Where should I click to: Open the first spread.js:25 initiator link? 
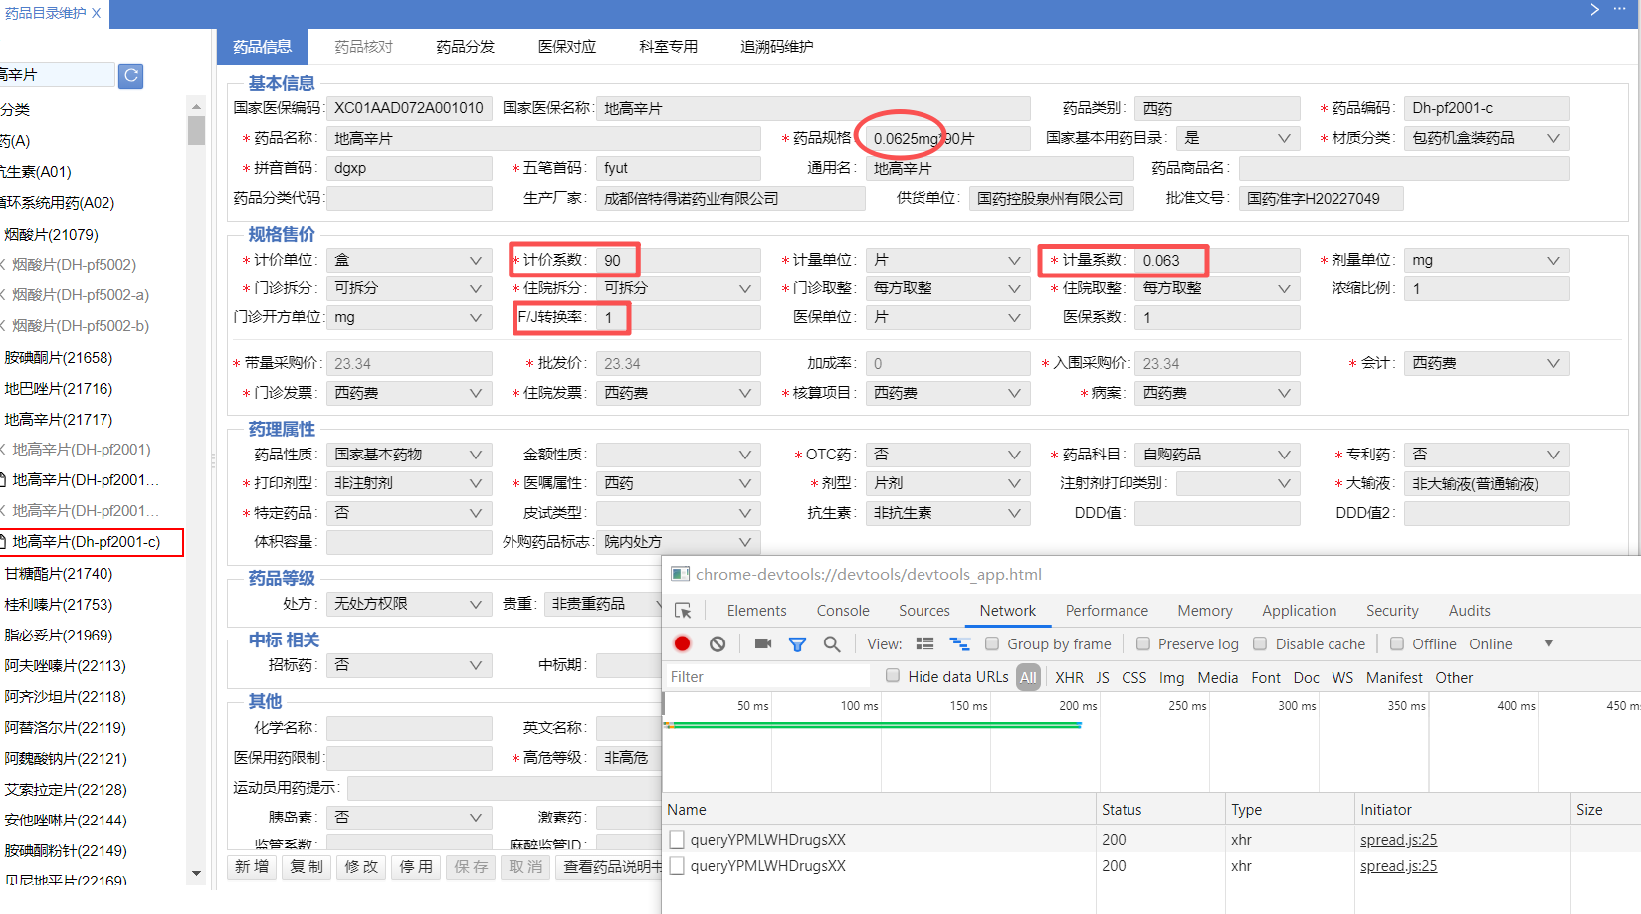[x=1398, y=840]
